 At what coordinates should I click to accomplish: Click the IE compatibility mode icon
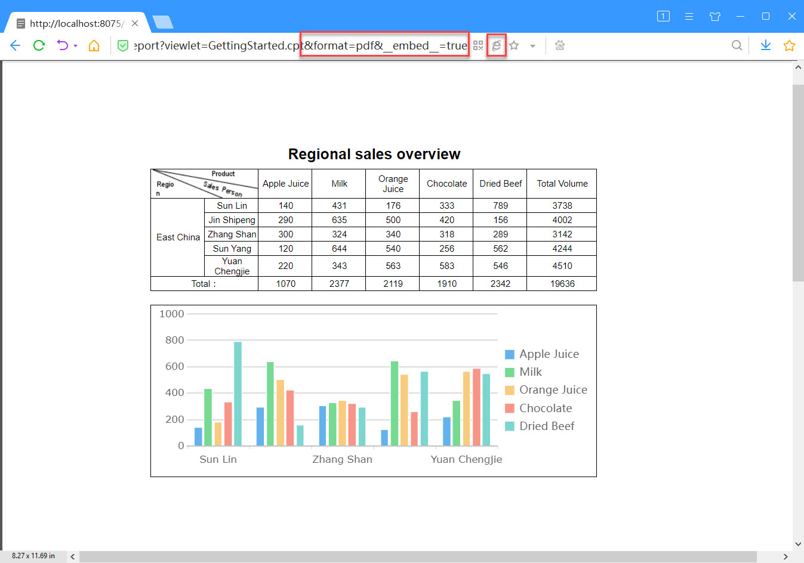click(x=497, y=45)
